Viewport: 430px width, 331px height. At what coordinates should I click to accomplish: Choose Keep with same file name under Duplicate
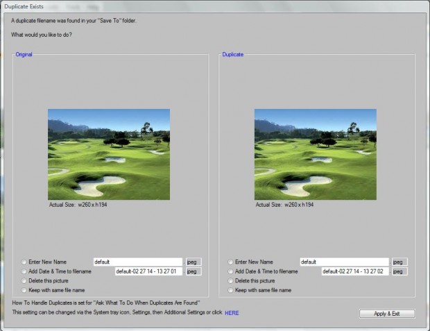click(x=231, y=290)
